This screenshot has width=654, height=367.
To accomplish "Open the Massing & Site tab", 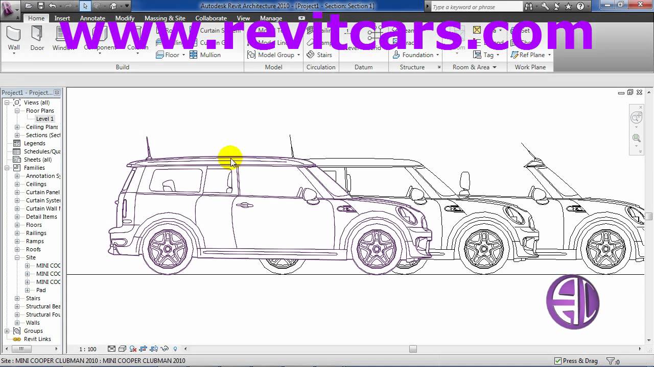I will [x=165, y=18].
